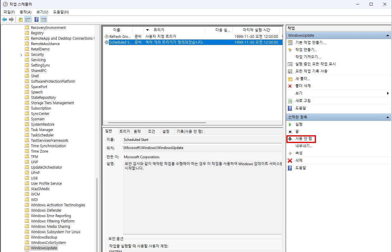Viewport: 392px width, 252px height.
Task: Click the Forward arrow toolbar icon
Action: pyautogui.click(x=11, y=20)
